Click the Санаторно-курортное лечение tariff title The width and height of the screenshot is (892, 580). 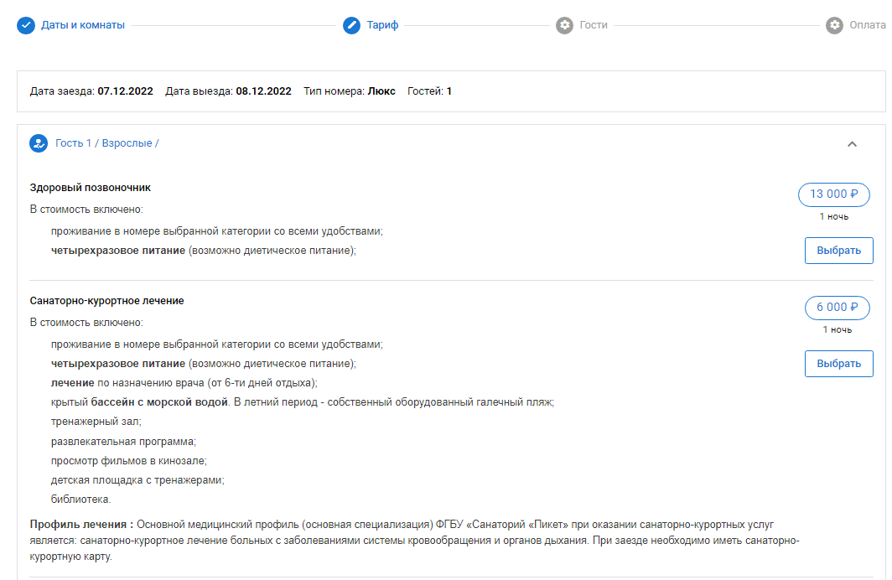(106, 301)
